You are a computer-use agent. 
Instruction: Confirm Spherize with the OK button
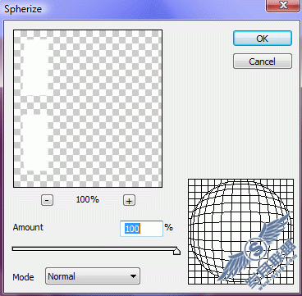pos(263,39)
